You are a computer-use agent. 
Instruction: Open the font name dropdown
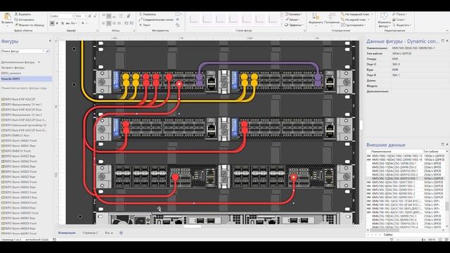[x=72, y=16]
